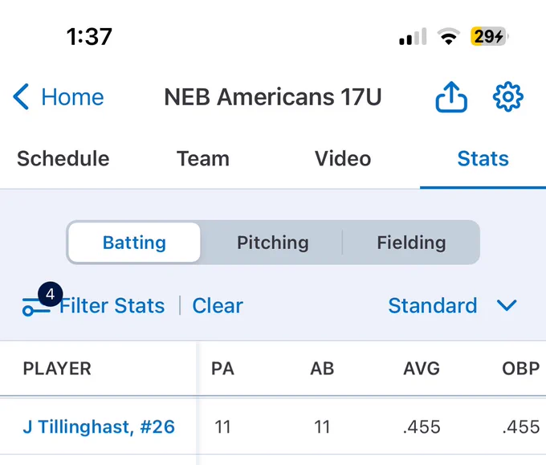Tap the filter count badge showing 4
Image resolution: width=546 pixels, height=465 pixels.
coord(51,294)
